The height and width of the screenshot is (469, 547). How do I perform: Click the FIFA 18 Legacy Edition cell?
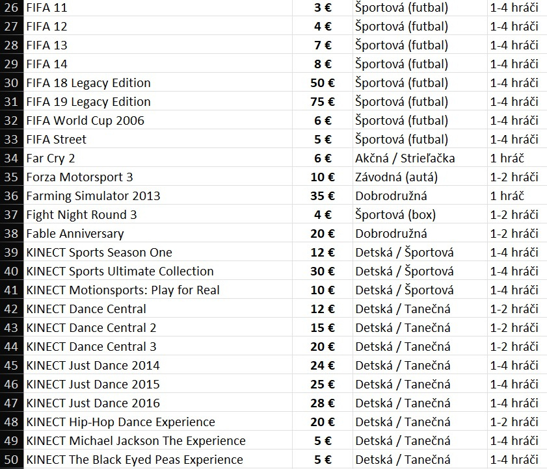click(88, 83)
